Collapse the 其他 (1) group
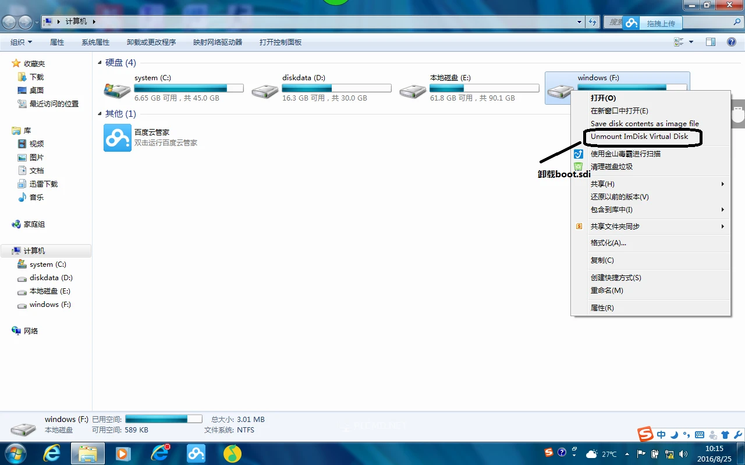 [100, 114]
